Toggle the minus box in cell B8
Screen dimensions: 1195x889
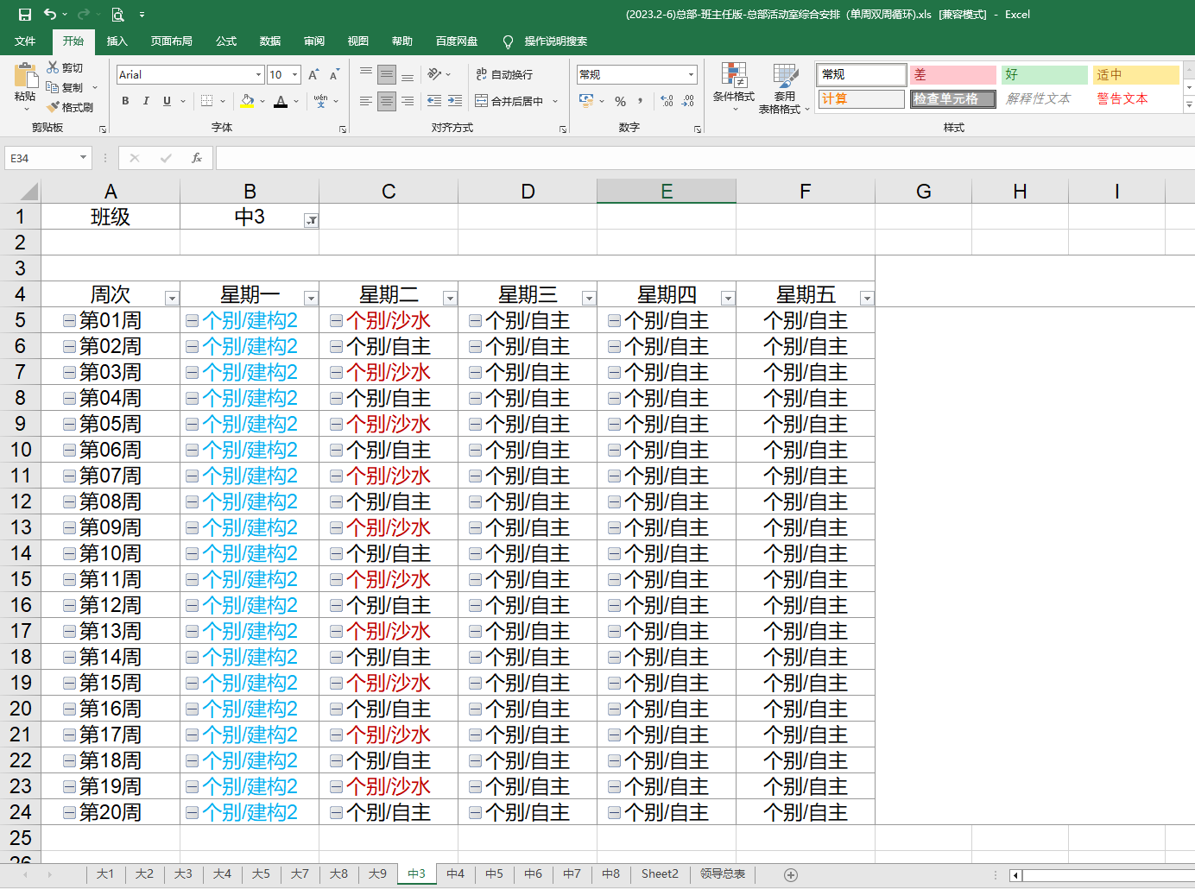pyautogui.click(x=193, y=398)
